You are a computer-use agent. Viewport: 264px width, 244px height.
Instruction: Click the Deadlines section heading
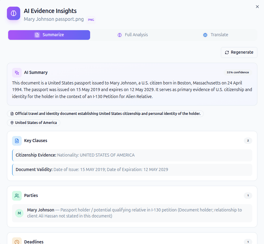tap(34, 242)
